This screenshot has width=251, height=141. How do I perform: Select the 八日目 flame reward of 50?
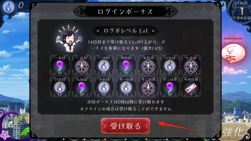point(60,87)
